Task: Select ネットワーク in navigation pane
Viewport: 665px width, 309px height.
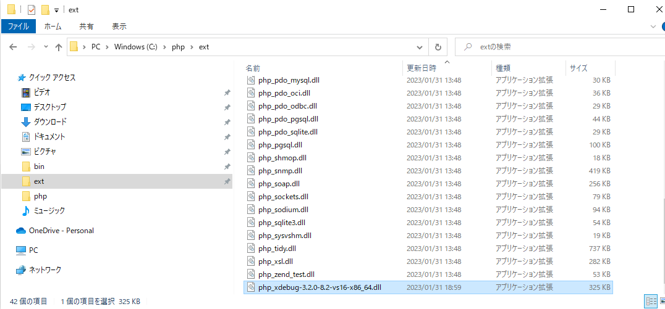Action: [x=45, y=270]
